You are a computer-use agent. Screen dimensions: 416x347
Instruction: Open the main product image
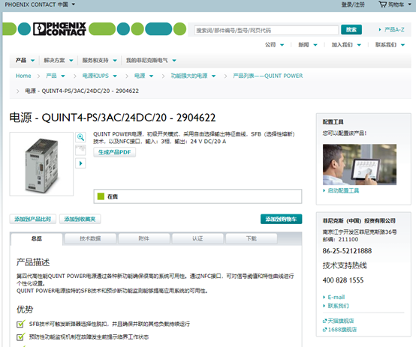point(41,164)
